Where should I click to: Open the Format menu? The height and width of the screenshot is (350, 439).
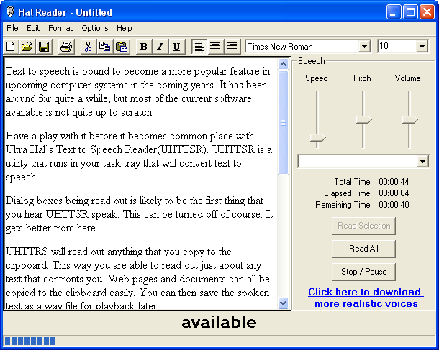point(60,28)
